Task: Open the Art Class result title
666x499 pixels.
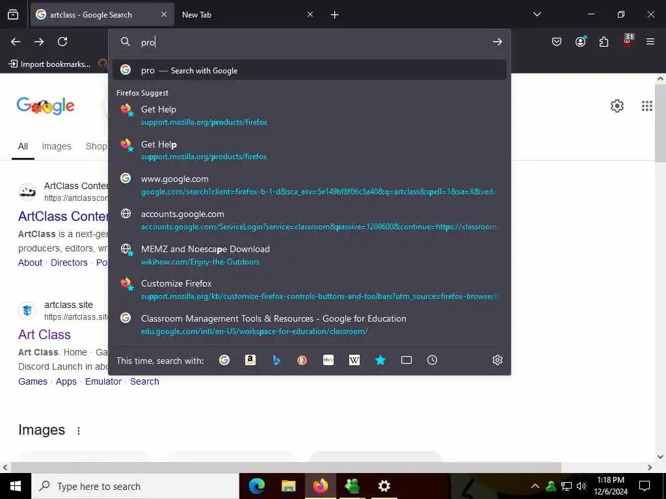Action: click(x=45, y=335)
